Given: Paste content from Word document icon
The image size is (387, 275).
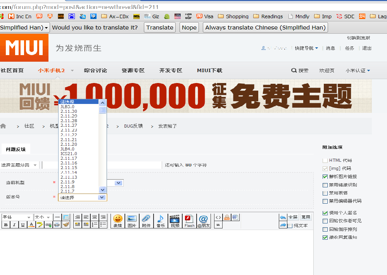Looking at the screenshot, I should click(x=235, y=218).
